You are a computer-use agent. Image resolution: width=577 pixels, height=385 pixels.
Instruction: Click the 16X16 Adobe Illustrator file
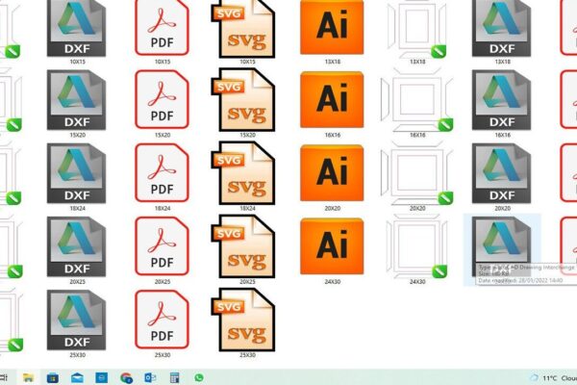(x=332, y=99)
